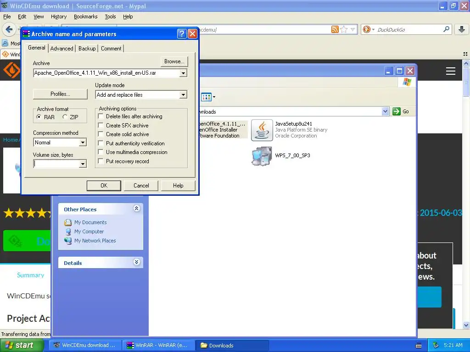Image resolution: width=470 pixels, height=352 pixels.
Task: Enable Create solid archive checkbox
Action: point(101,134)
